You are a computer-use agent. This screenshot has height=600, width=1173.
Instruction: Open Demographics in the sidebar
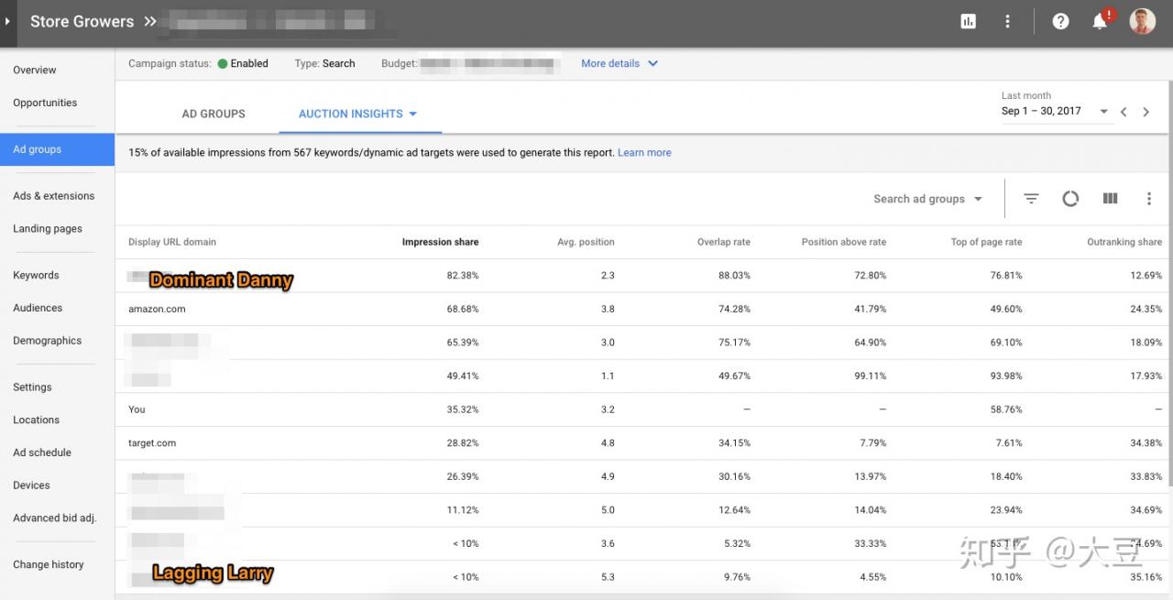point(48,341)
